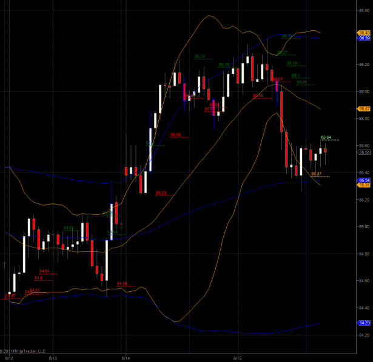Viewport: 373px width, 362px height.
Task: Select the blue 86.39 price marker
Action: [x=364, y=38]
